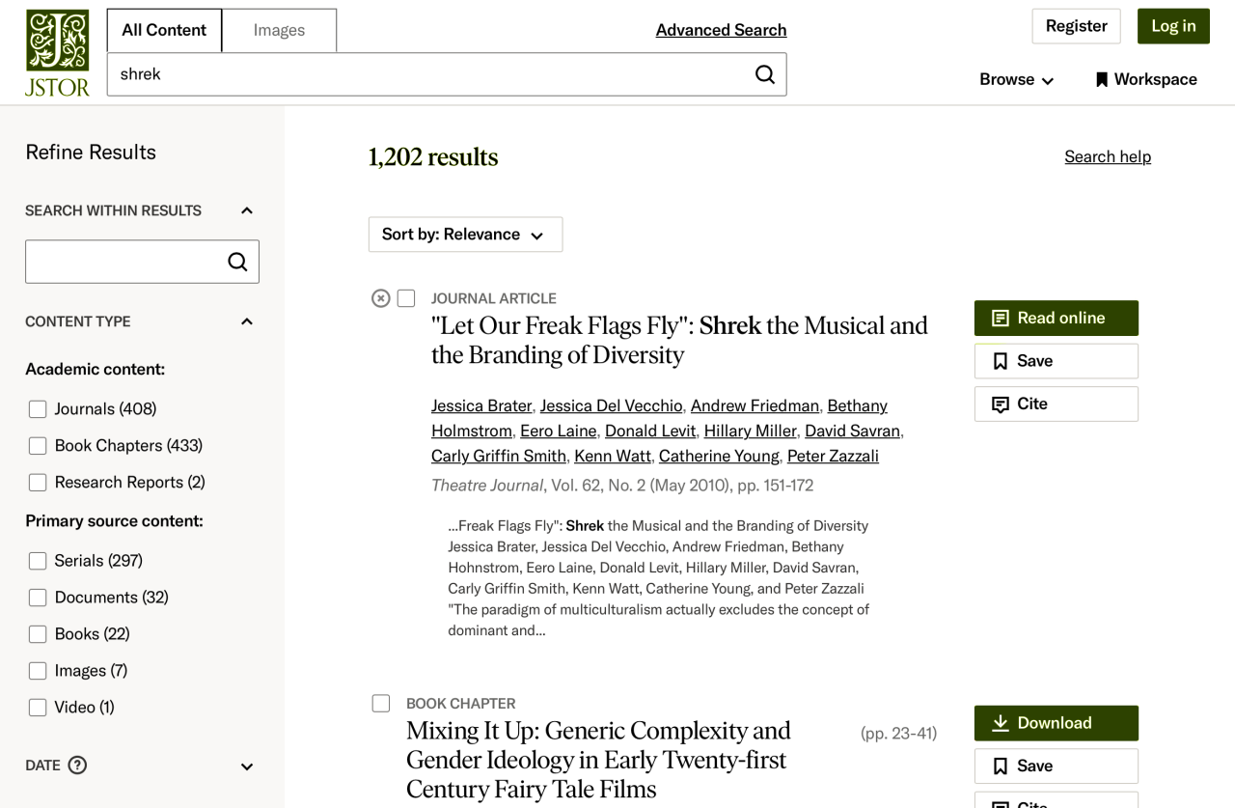Switch to the Images tab
Screen dimensions: 1235x808
279,30
